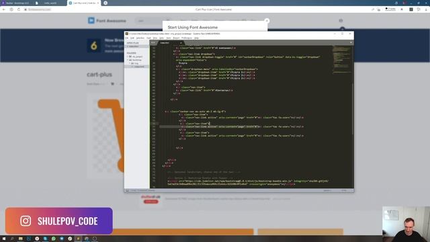The width and height of the screenshot is (430, 242).
Task: Open the Find menu in Sublime Text
Action: (x=148, y=38)
